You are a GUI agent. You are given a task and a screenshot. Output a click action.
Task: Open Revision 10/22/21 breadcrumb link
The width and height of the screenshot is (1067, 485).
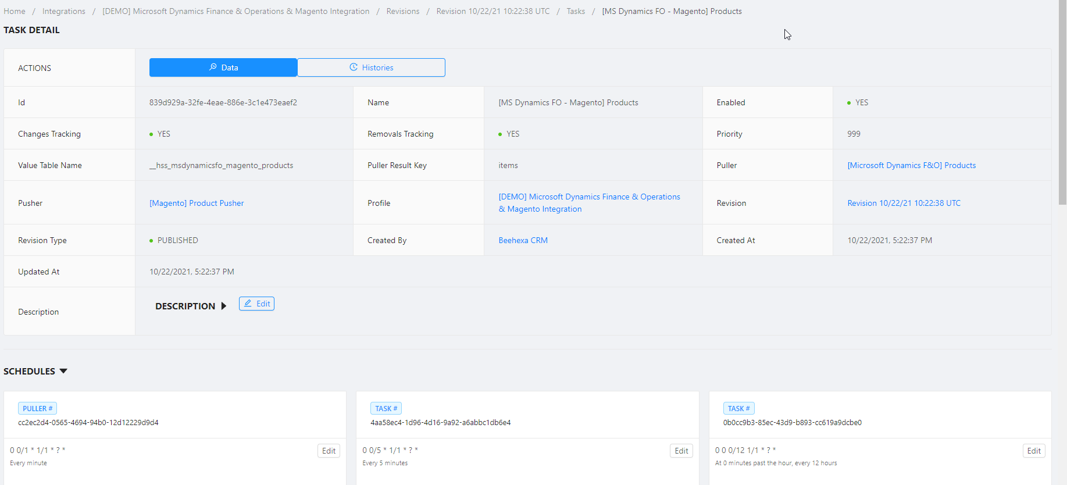[x=493, y=11]
